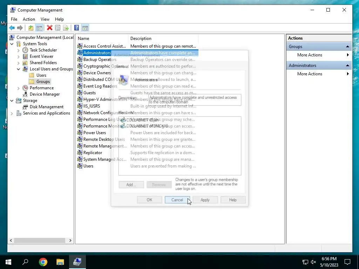Screen dimensions: 359x269
Task: Open the taskbar clock showing 6:56 PM
Action: (329, 262)
